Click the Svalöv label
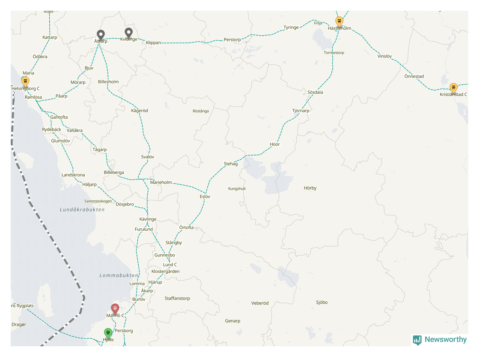 [x=148, y=157]
